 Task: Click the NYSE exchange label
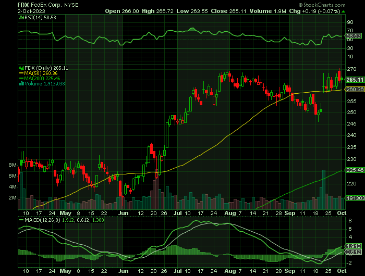tap(71, 5)
